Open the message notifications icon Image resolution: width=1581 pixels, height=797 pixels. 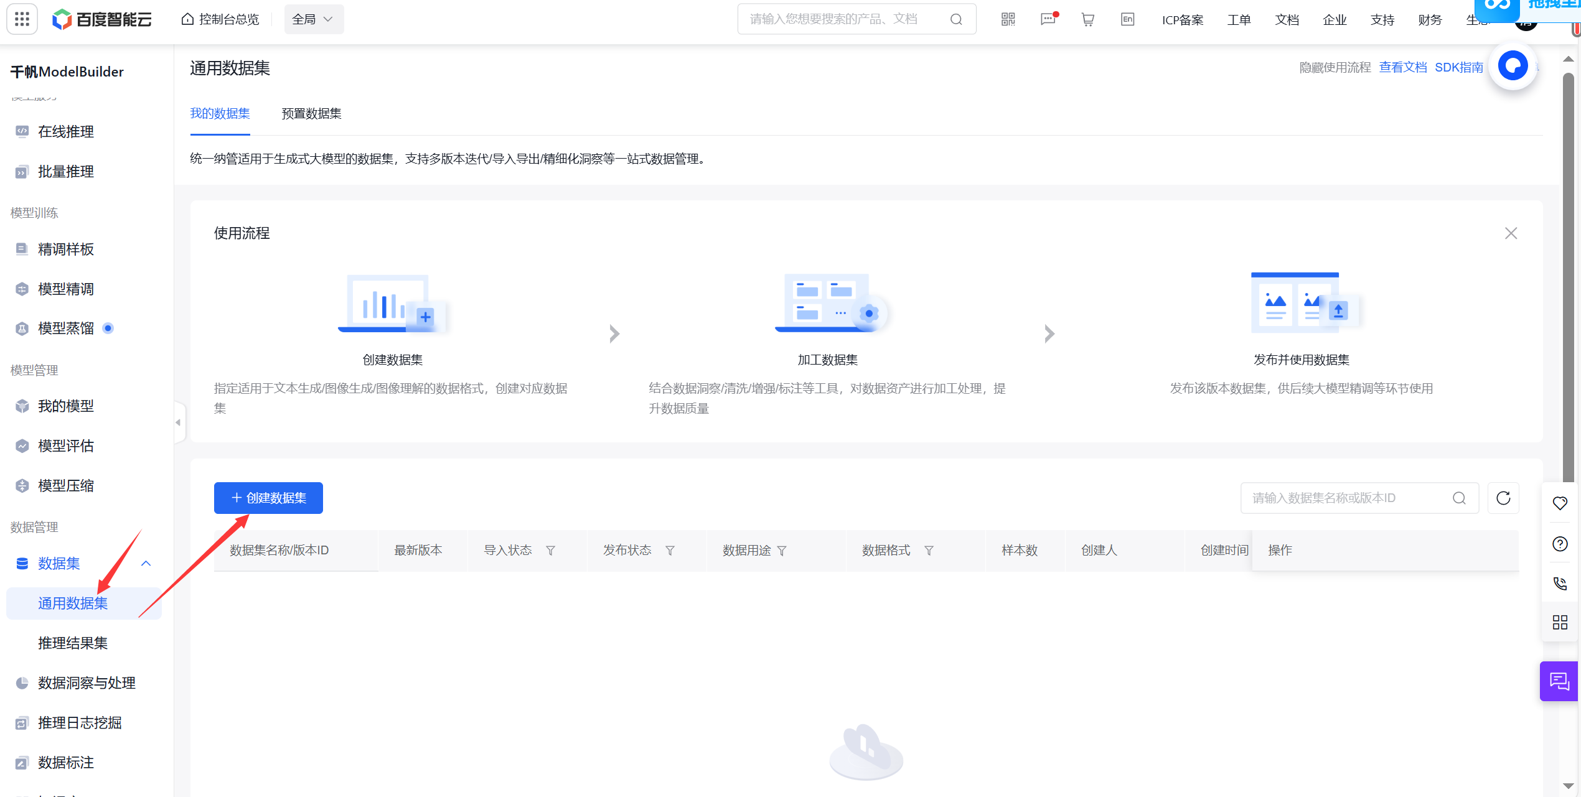click(1048, 19)
